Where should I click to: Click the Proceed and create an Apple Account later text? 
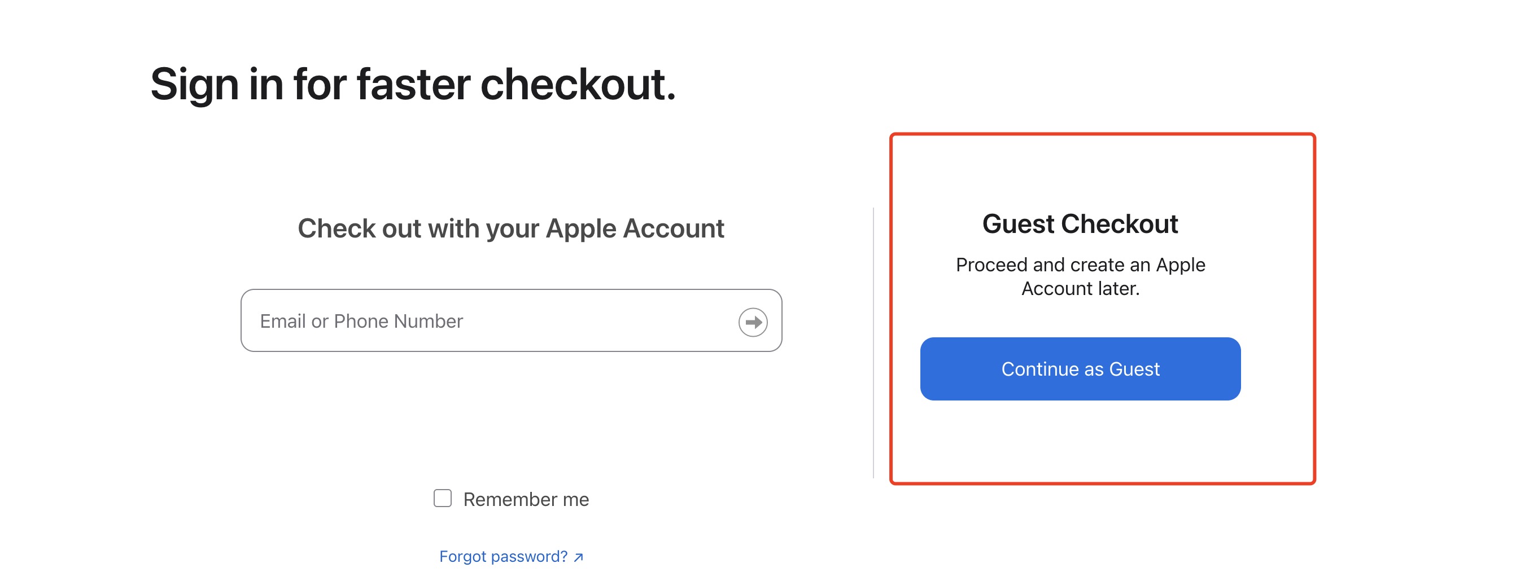(1080, 276)
